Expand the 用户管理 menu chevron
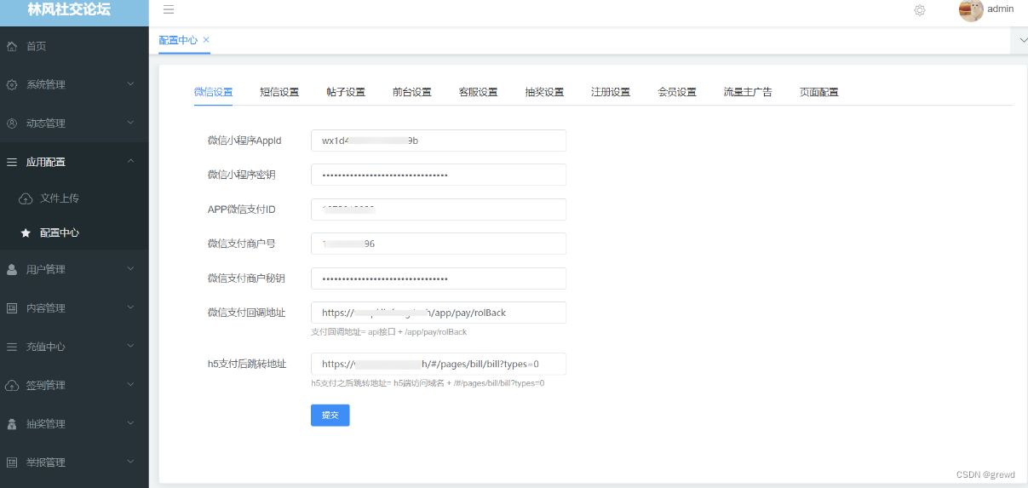Viewport: 1028px width, 488px height. 130,269
